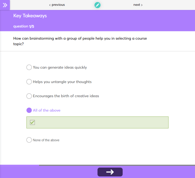Click the brainstorming question text
This screenshot has height=178, width=195.
[80, 41]
